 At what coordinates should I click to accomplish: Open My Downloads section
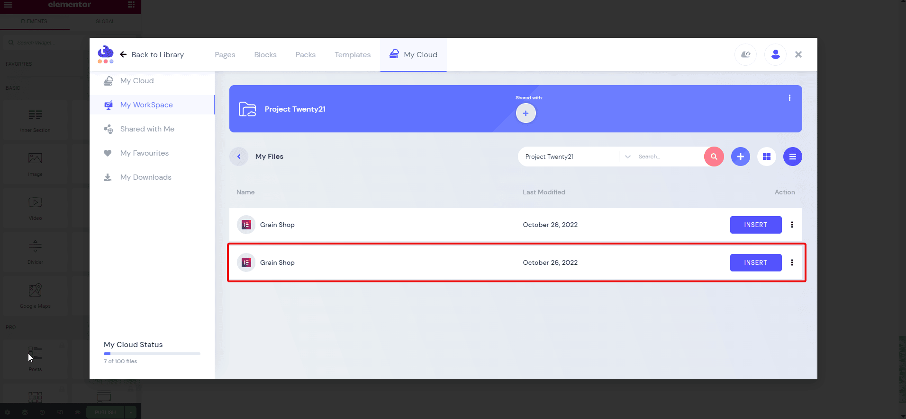tap(152, 177)
